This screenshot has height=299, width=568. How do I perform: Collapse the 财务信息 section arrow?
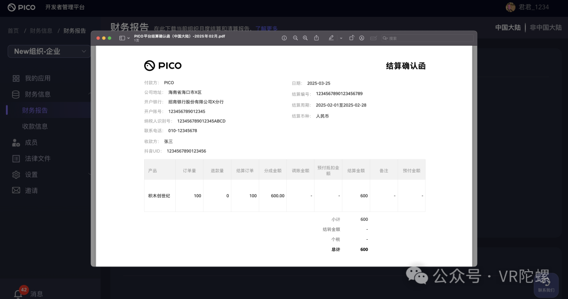point(89,94)
